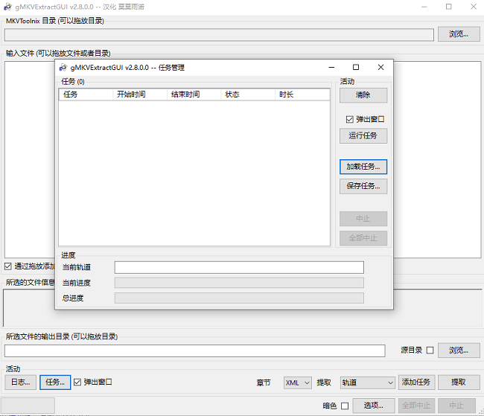Maximize the 任务管理 dialog
This screenshot has width=484, height=416.
pyautogui.click(x=356, y=67)
